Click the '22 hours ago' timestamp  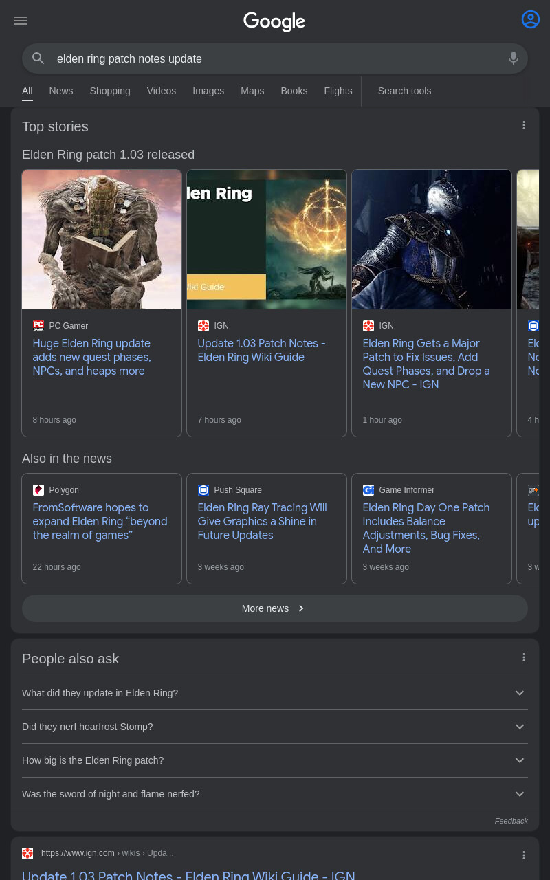(57, 567)
